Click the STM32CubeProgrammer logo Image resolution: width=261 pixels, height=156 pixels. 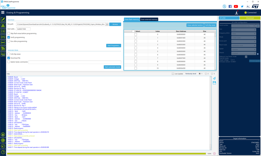click(x=8, y=7)
